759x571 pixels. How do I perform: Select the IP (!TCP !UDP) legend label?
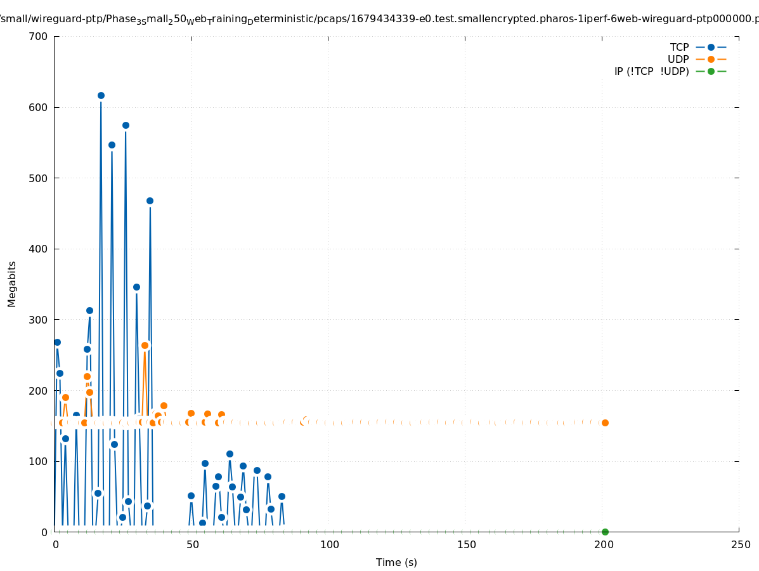tap(651, 71)
